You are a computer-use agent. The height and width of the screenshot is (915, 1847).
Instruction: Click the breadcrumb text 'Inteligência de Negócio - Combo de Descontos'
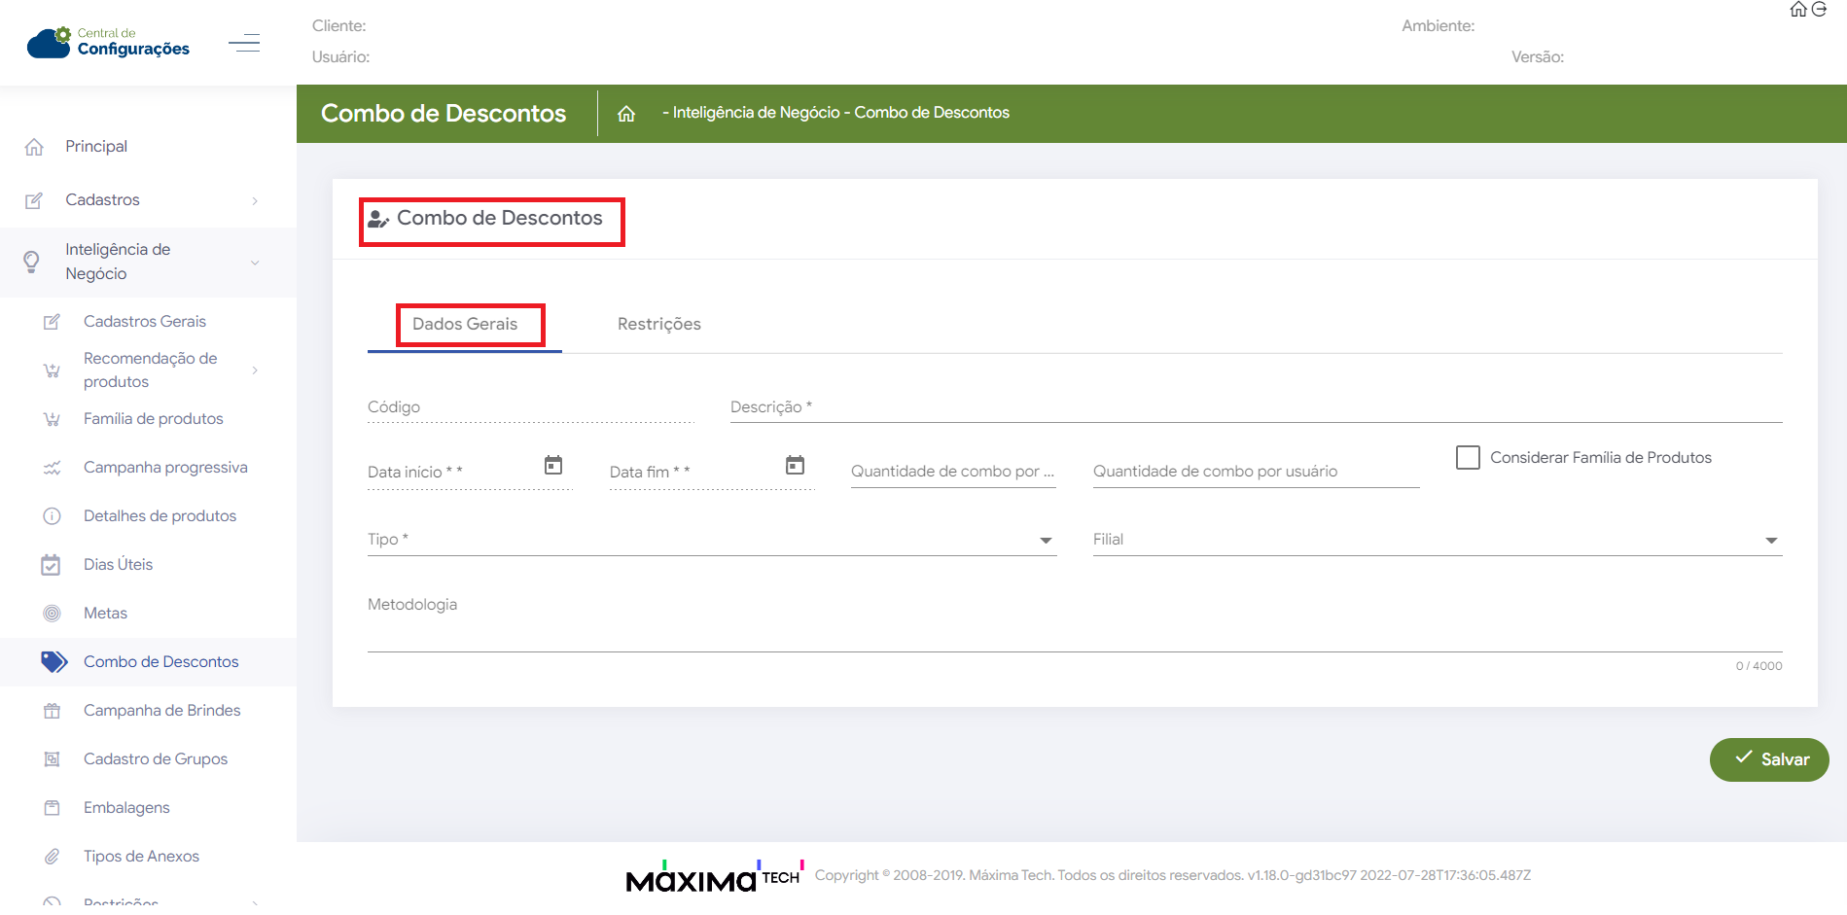pos(841,113)
